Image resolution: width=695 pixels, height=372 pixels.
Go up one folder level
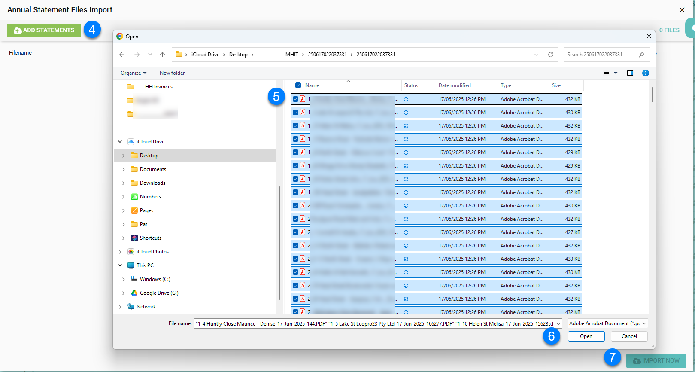(162, 55)
